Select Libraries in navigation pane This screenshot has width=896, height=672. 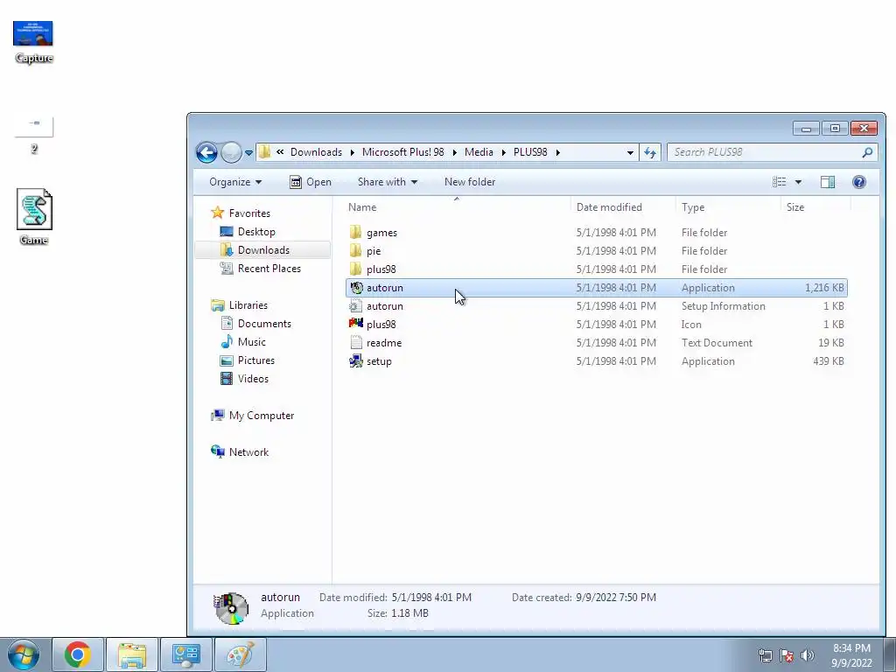248,305
